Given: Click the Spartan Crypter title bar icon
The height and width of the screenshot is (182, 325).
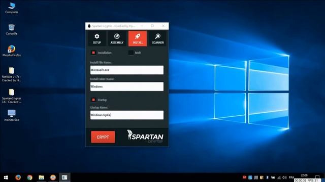Looking at the screenshot, I should point(89,26).
